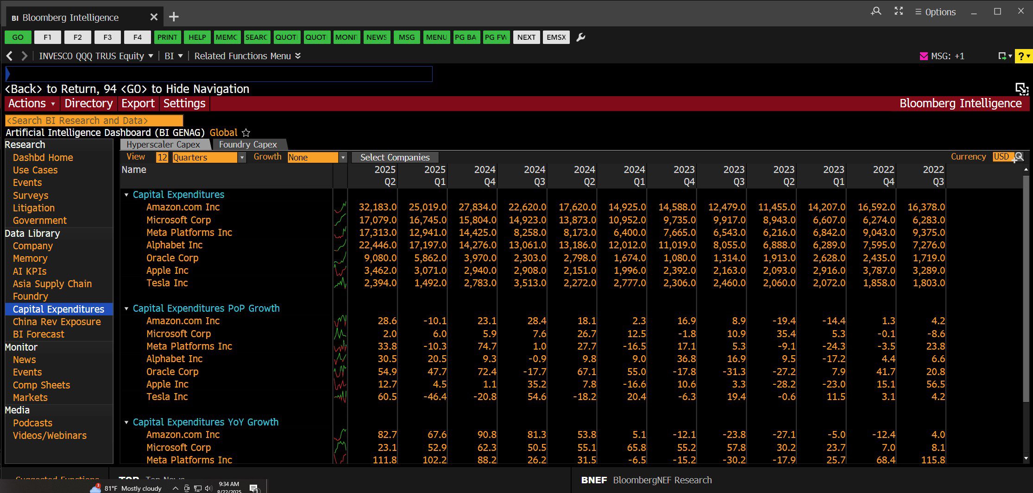
Task: Open the Growth None dropdown
Action: click(x=342, y=158)
